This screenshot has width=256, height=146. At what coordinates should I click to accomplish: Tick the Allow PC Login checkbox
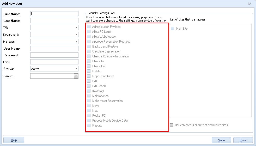[x=89, y=32]
